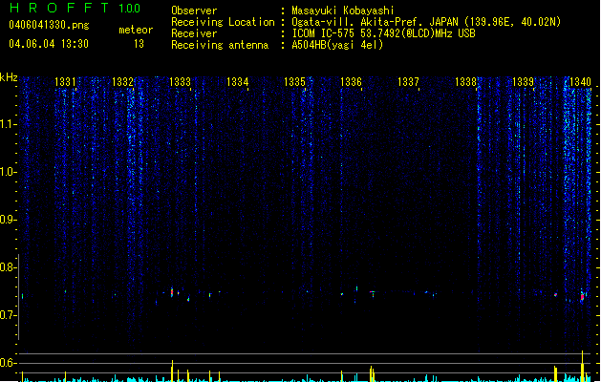Click the antenna text A504HB(yagi 4el)
601x382 pixels.
click(337, 45)
